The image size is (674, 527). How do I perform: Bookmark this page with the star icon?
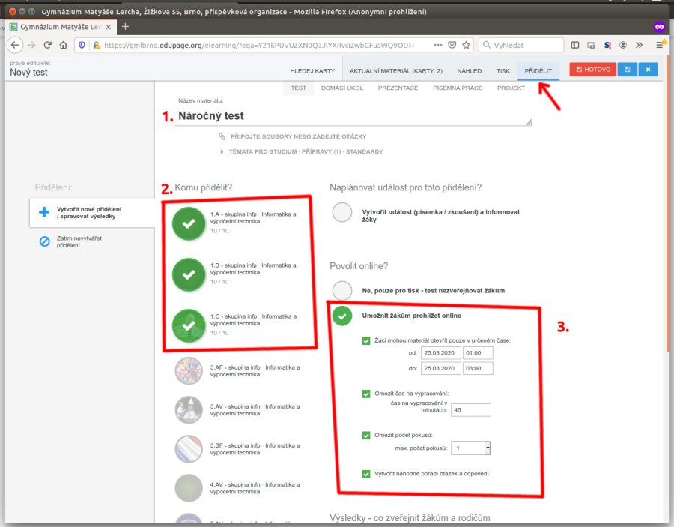point(467,45)
